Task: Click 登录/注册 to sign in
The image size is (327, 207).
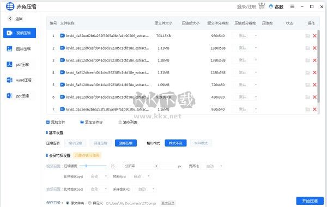Action: (246, 7)
